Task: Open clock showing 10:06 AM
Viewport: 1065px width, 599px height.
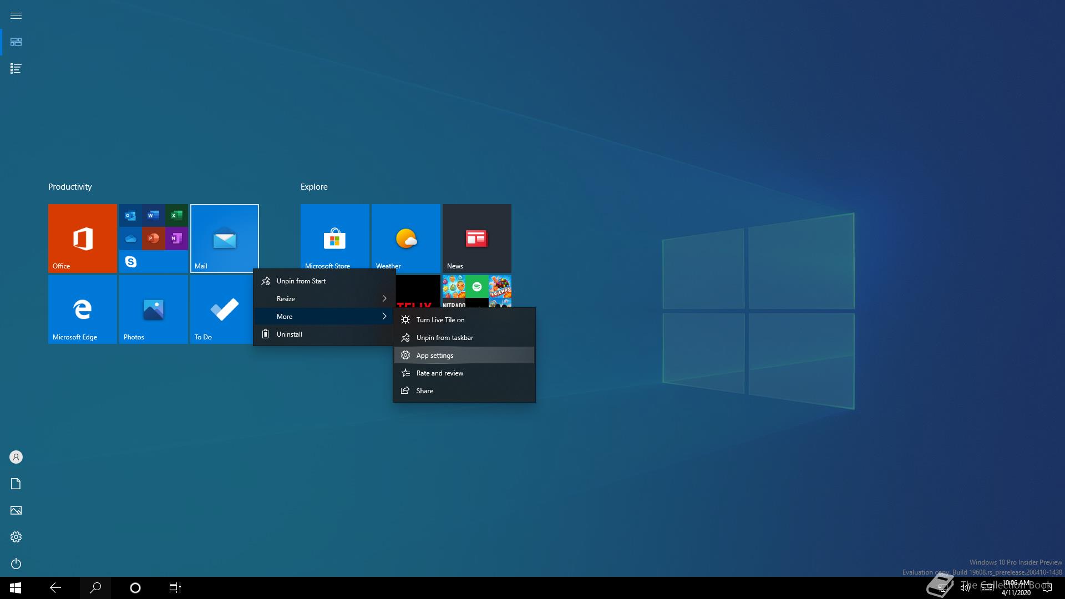Action: [1016, 588]
